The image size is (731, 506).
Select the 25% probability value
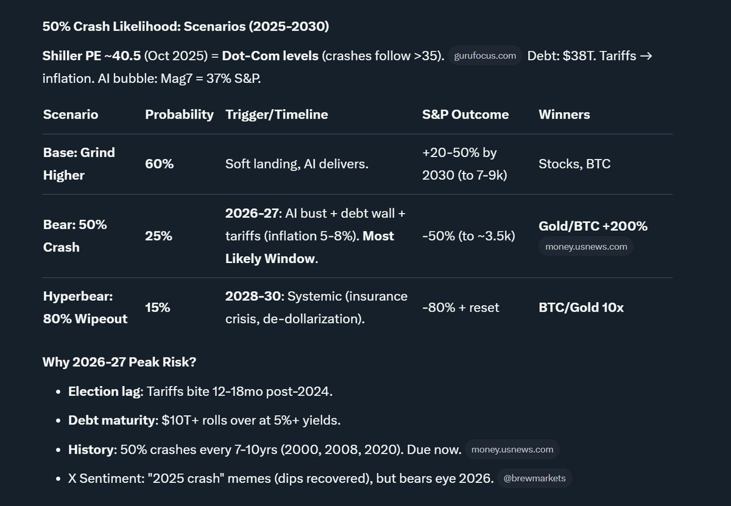tap(158, 236)
